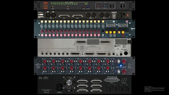Click the gray square button between the VU meters

[x=117, y=25]
